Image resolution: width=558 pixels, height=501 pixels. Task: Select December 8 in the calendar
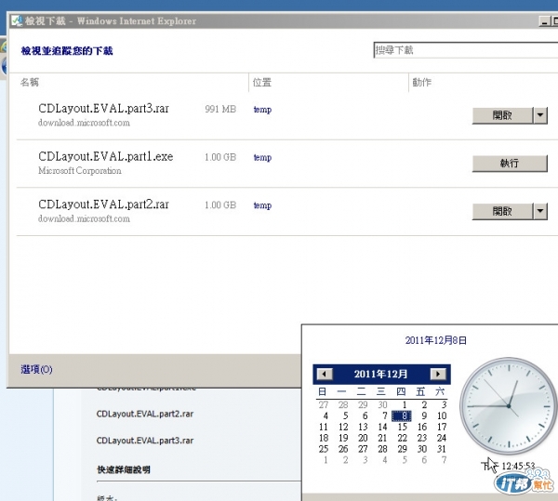coord(402,415)
